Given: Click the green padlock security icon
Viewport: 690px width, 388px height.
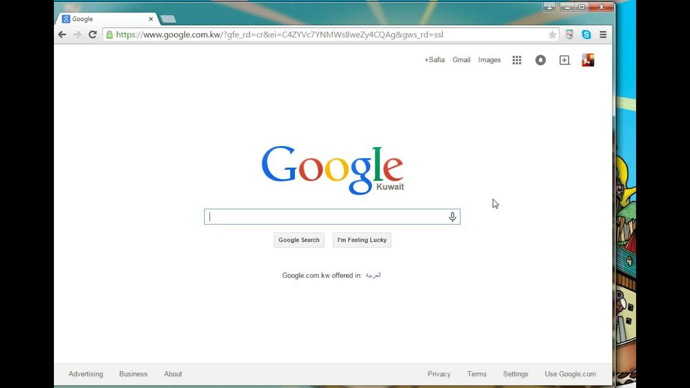Looking at the screenshot, I should (x=109, y=34).
